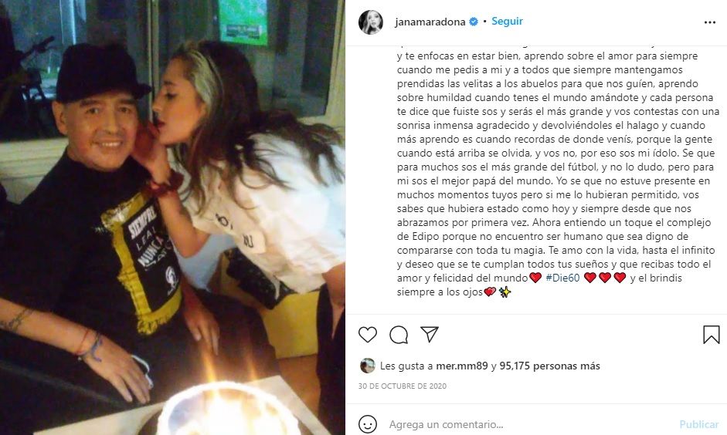Open comments via speech bubble icon

point(399,334)
